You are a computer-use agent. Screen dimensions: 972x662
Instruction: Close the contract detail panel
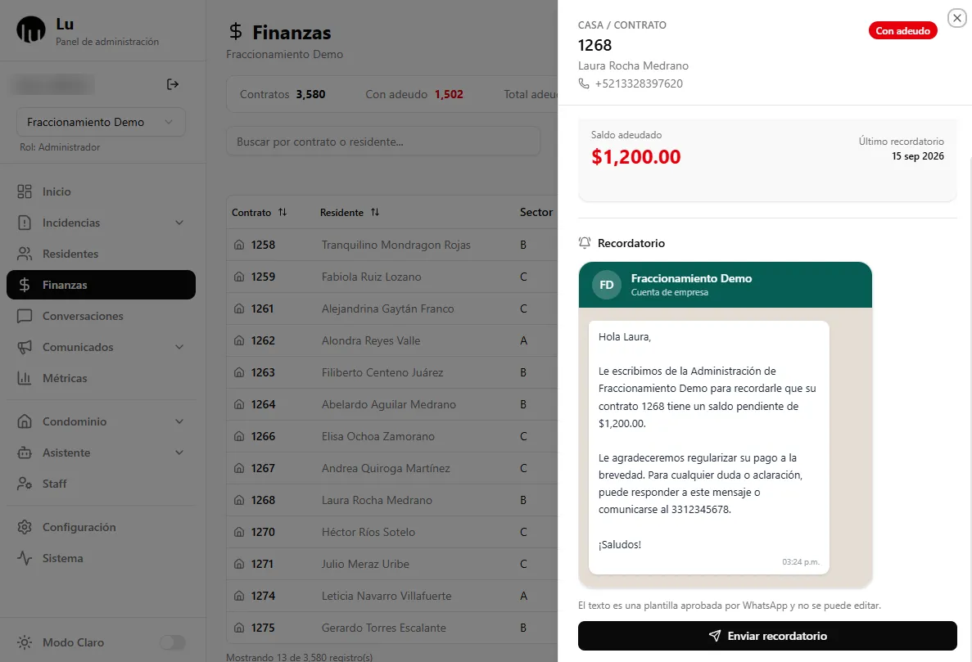click(957, 18)
